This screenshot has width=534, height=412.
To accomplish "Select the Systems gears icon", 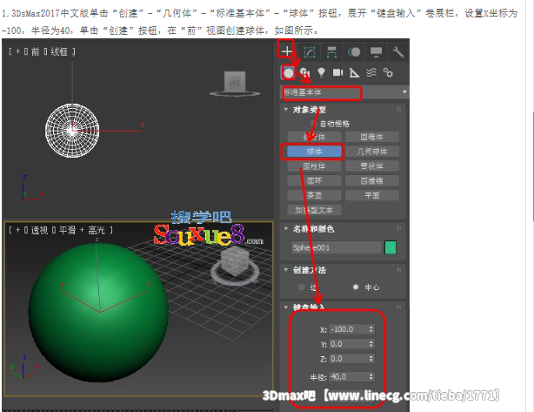I will tap(388, 72).
